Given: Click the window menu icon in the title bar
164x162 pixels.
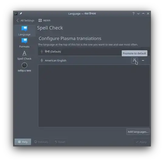Looking at the screenshot, I should 16,13.
